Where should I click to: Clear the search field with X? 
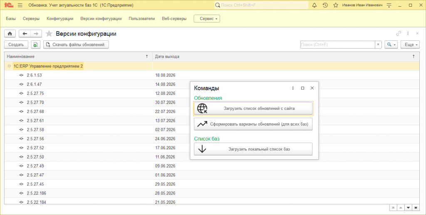point(379,44)
